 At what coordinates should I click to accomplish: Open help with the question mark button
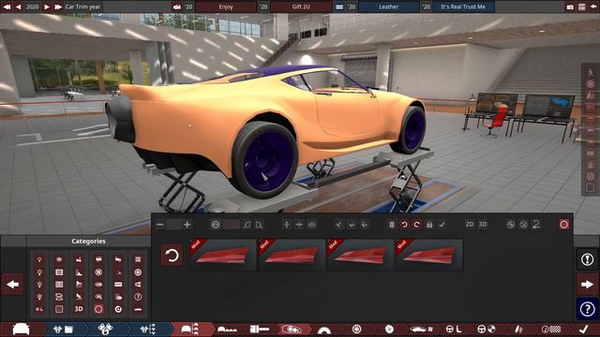tap(587, 309)
